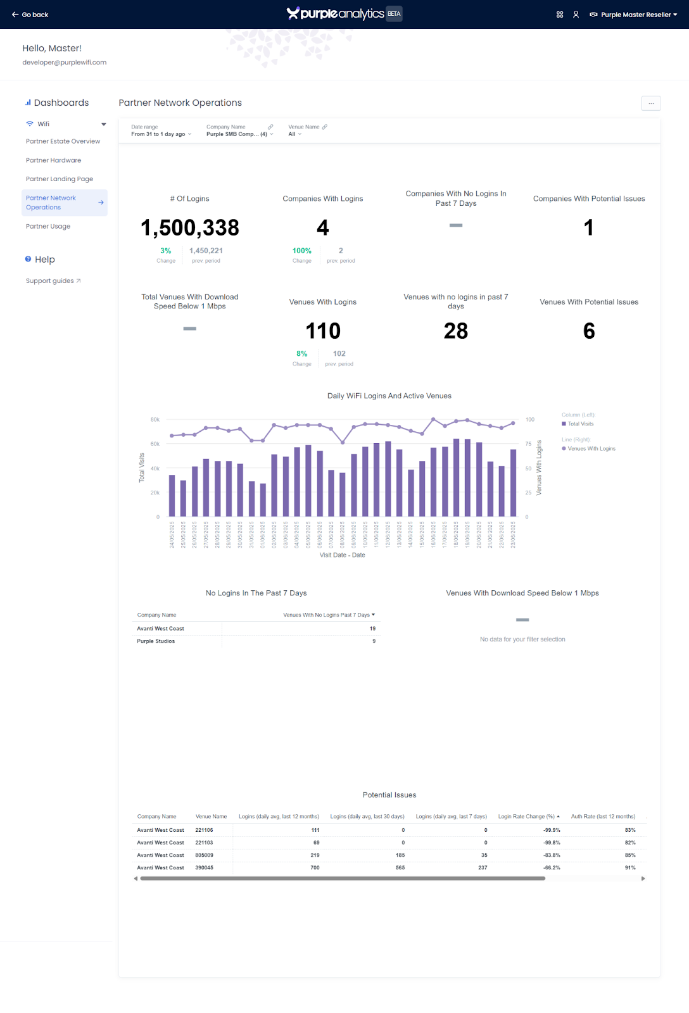This screenshot has width=689, height=1013.
Task: Click the Go back arrow icon
Action: pos(15,15)
